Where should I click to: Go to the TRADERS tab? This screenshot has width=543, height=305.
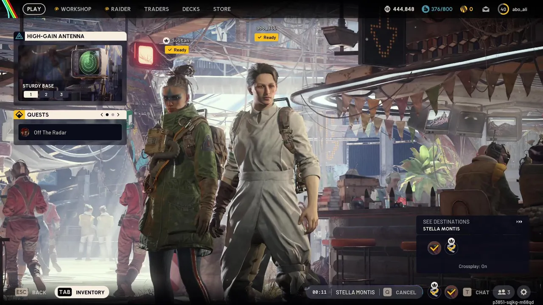click(157, 9)
